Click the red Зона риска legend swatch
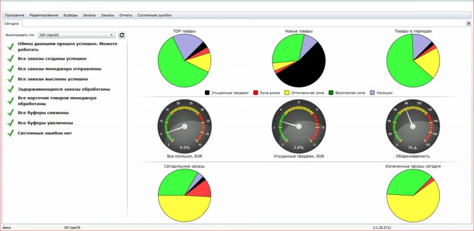The height and width of the screenshot is (231, 474). tap(256, 93)
